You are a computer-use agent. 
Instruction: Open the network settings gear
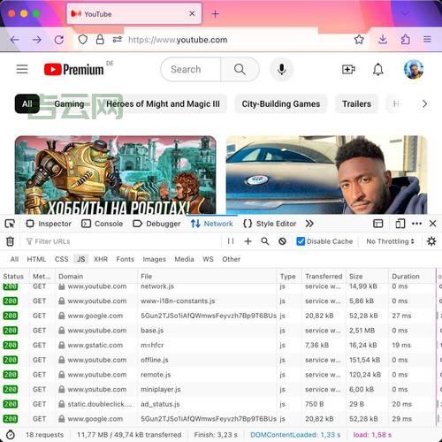point(431,241)
